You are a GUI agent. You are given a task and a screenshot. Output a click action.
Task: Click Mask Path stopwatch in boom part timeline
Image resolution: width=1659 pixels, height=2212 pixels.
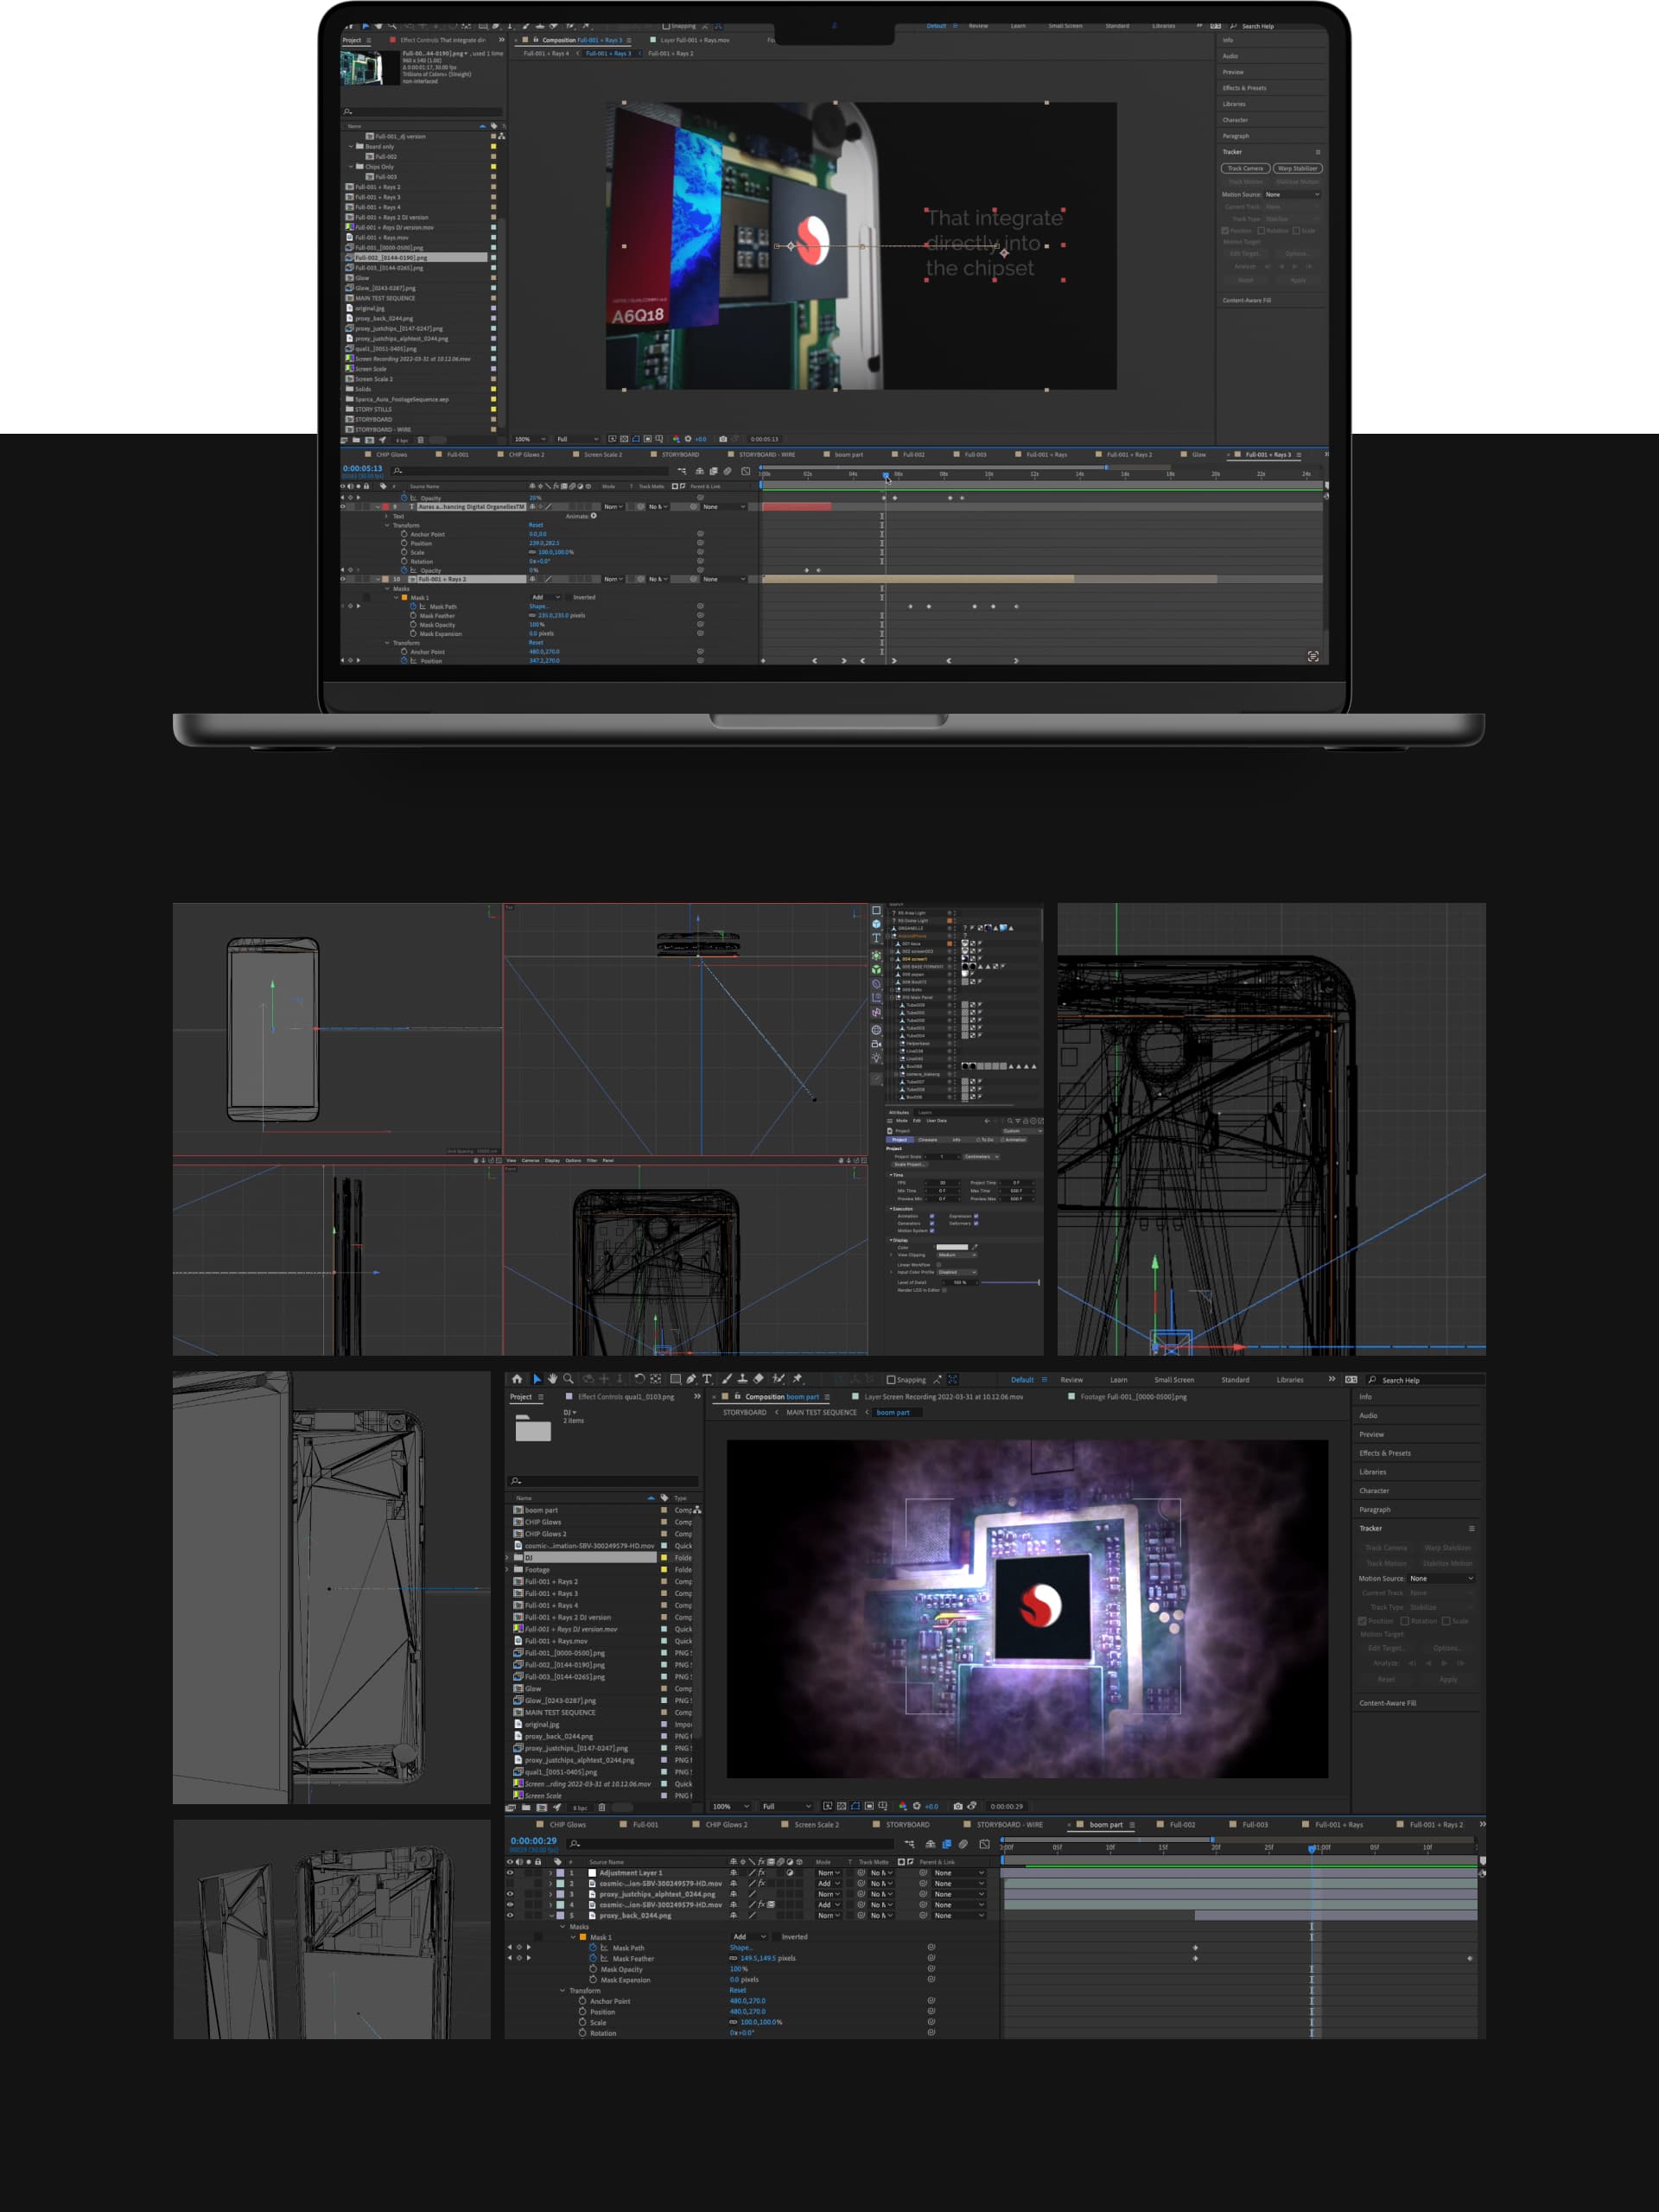[593, 1948]
